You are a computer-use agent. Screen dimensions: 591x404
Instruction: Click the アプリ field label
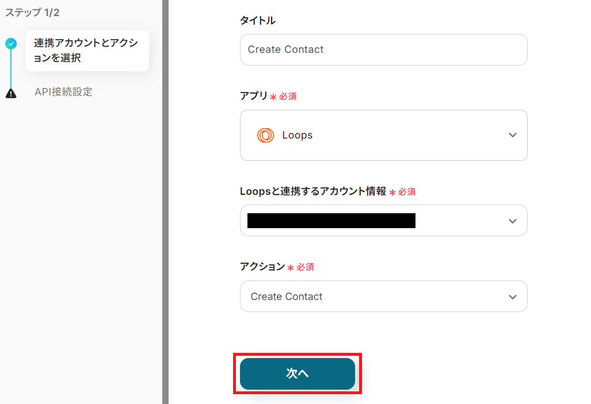pyautogui.click(x=253, y=96)
